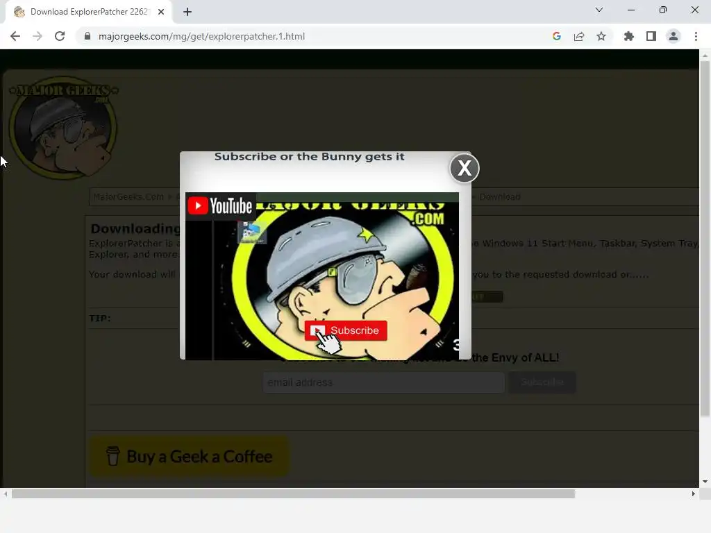Go back to the previous page
711x533 pixels.
(x=15, y=36)
